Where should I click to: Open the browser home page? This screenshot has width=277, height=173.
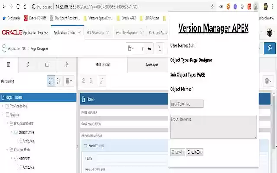25,7
